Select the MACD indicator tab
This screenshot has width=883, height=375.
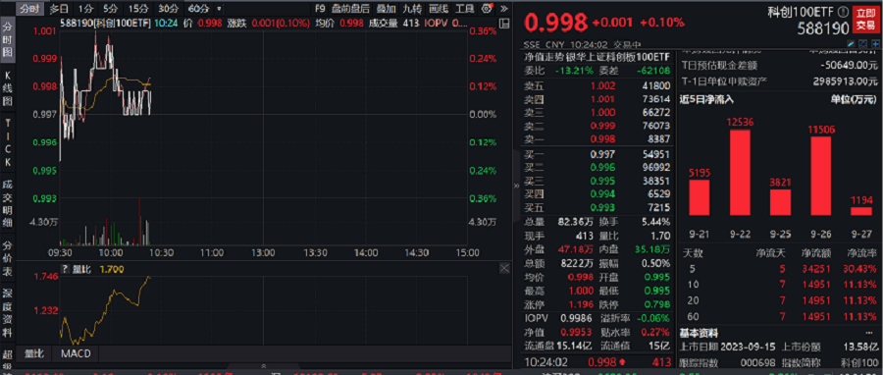click(x=75, y=353)
